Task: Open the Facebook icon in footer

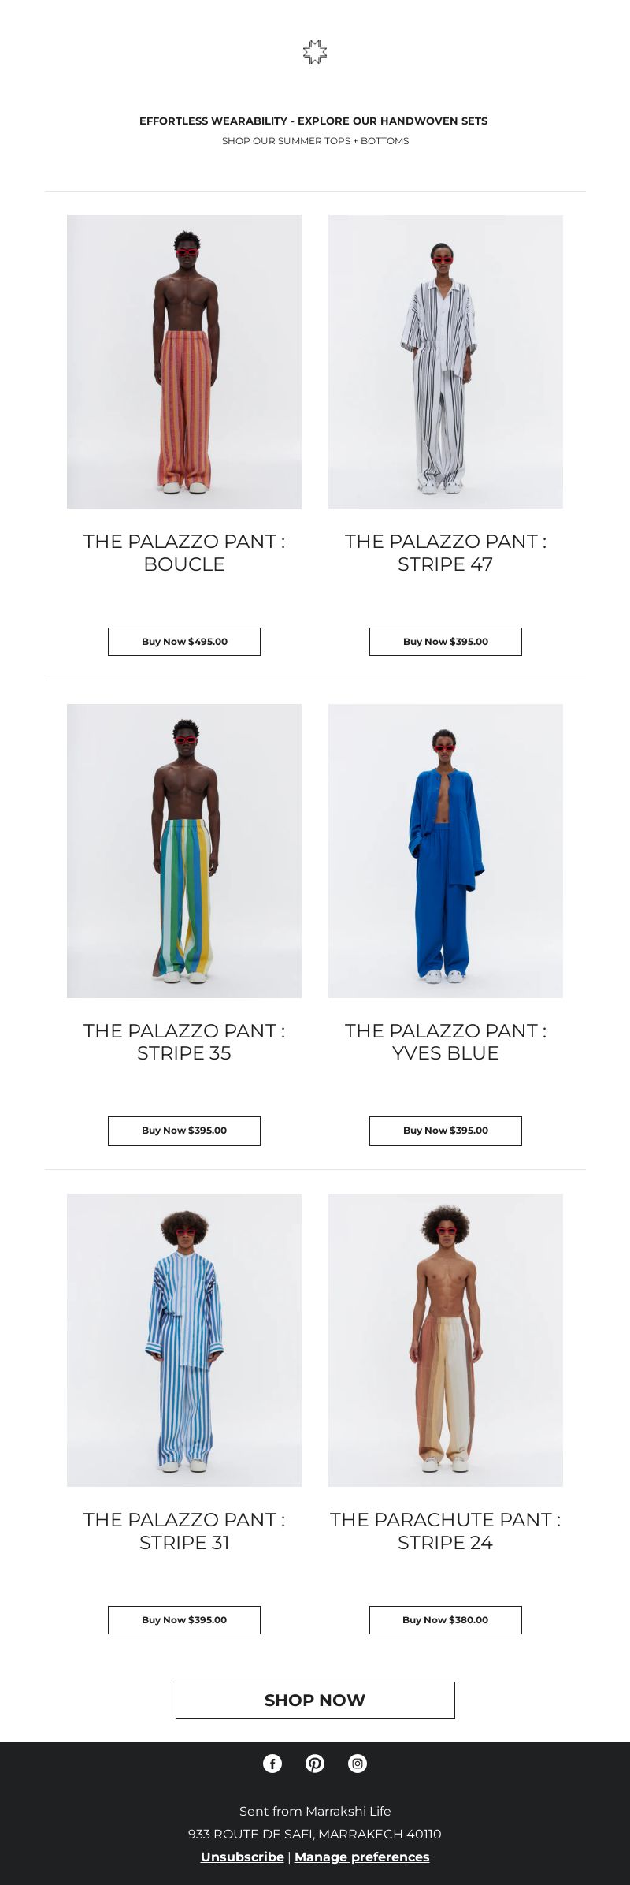Action: tap(272, 1764)
